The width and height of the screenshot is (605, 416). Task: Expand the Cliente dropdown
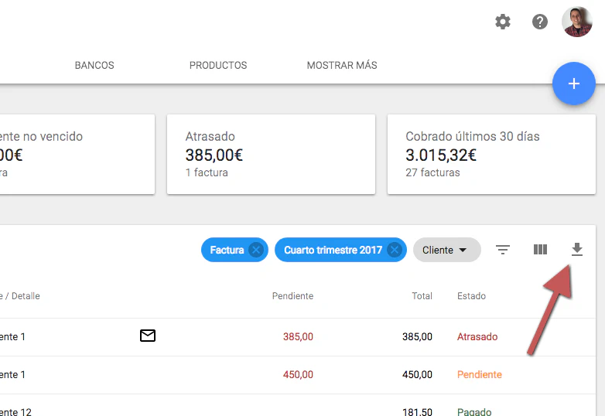(446, 251)
